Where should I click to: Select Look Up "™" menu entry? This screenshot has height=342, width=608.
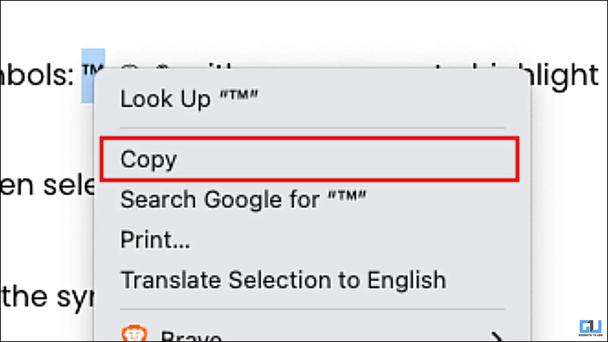189,99
